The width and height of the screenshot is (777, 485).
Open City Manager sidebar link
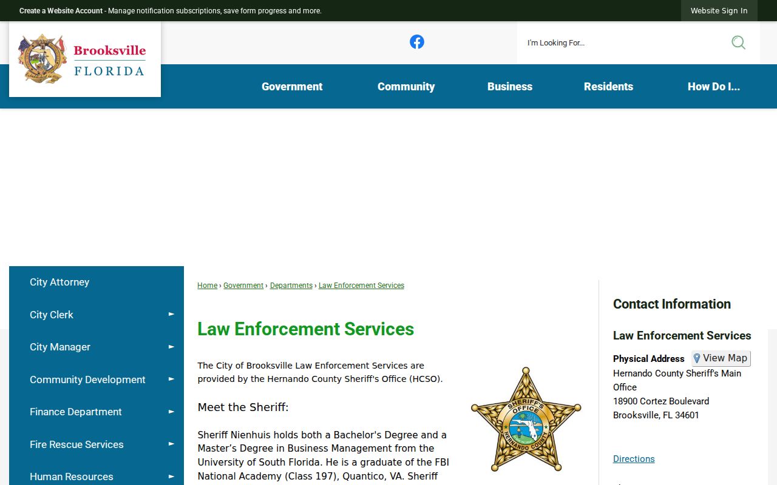click(x=60, y=347)
